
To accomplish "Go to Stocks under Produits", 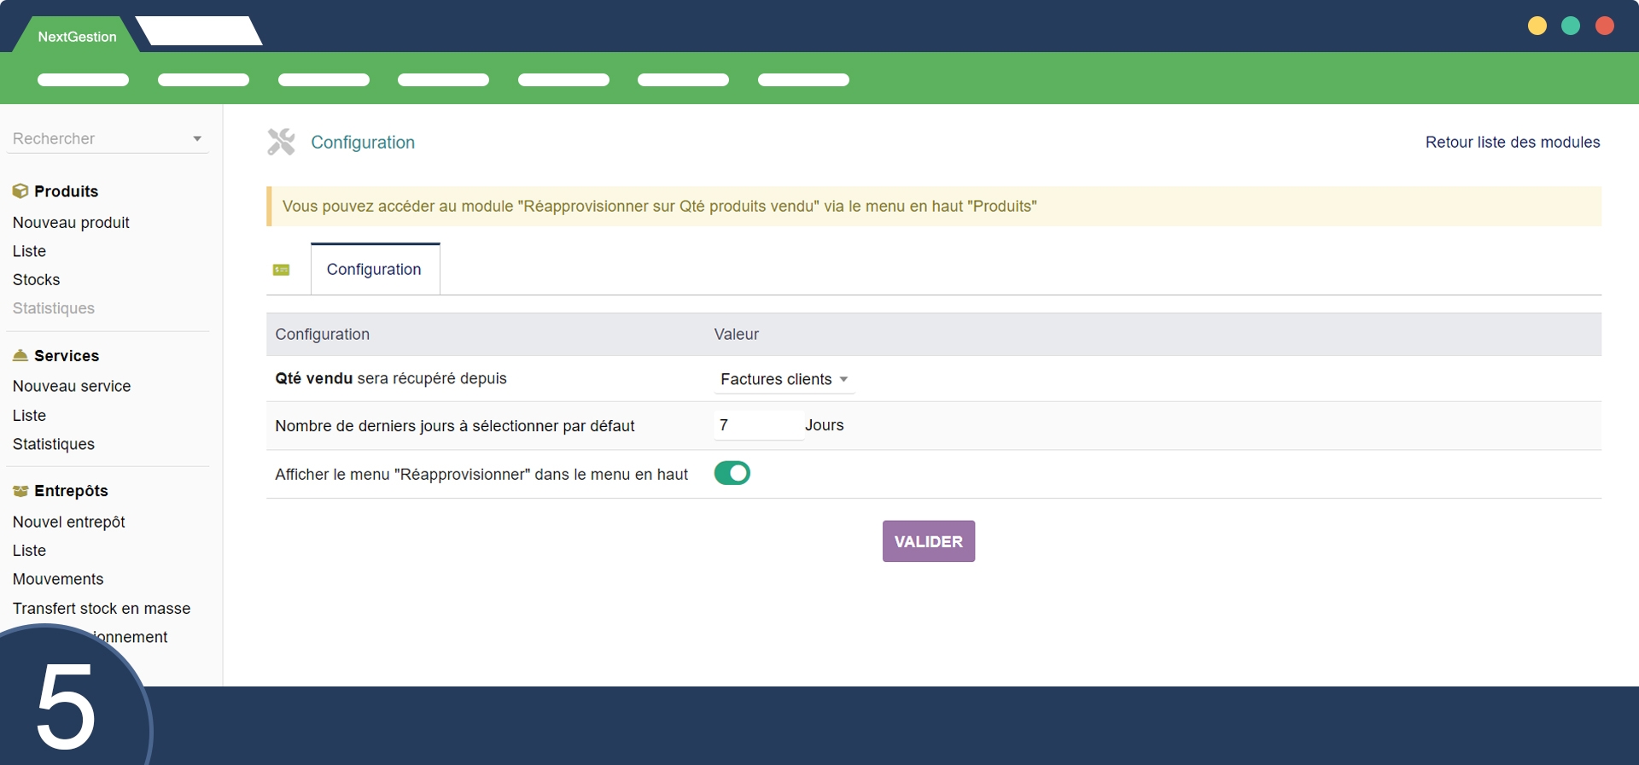I will pos(36,280).
